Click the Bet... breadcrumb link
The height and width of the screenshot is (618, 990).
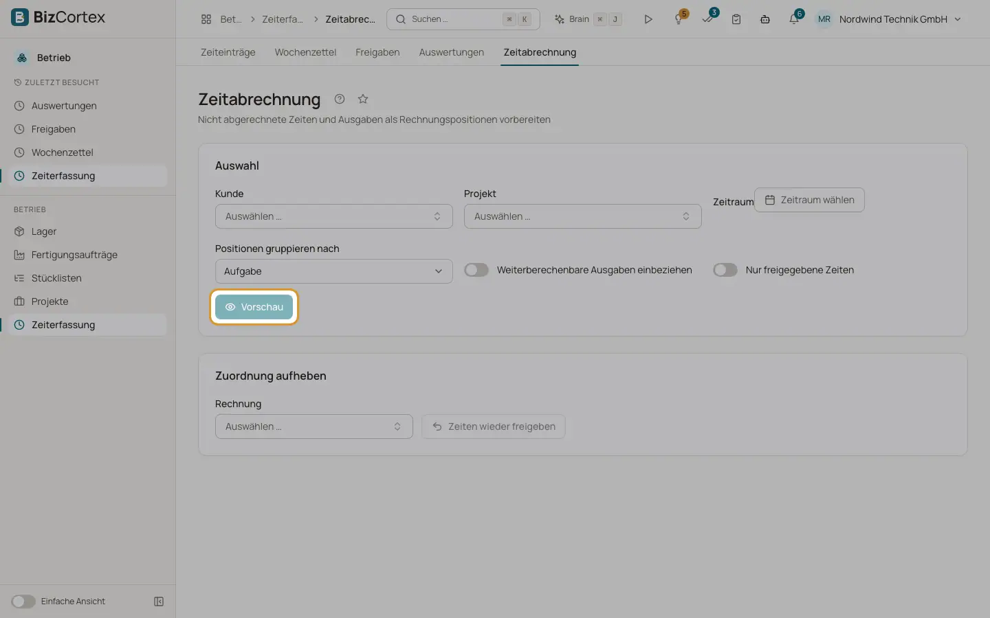click(231, 19)
